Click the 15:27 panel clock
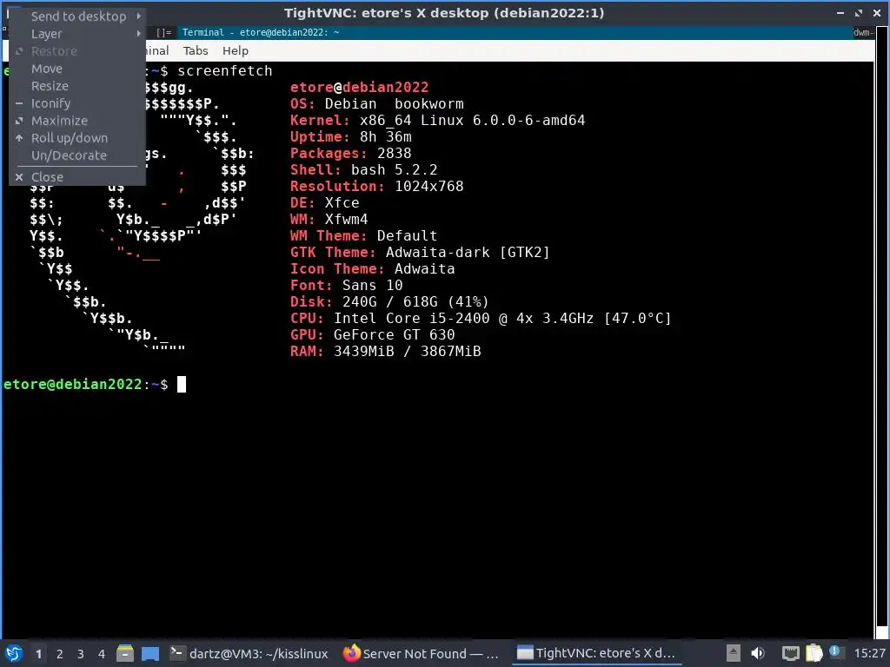890x667 pixels. (869, 654)
